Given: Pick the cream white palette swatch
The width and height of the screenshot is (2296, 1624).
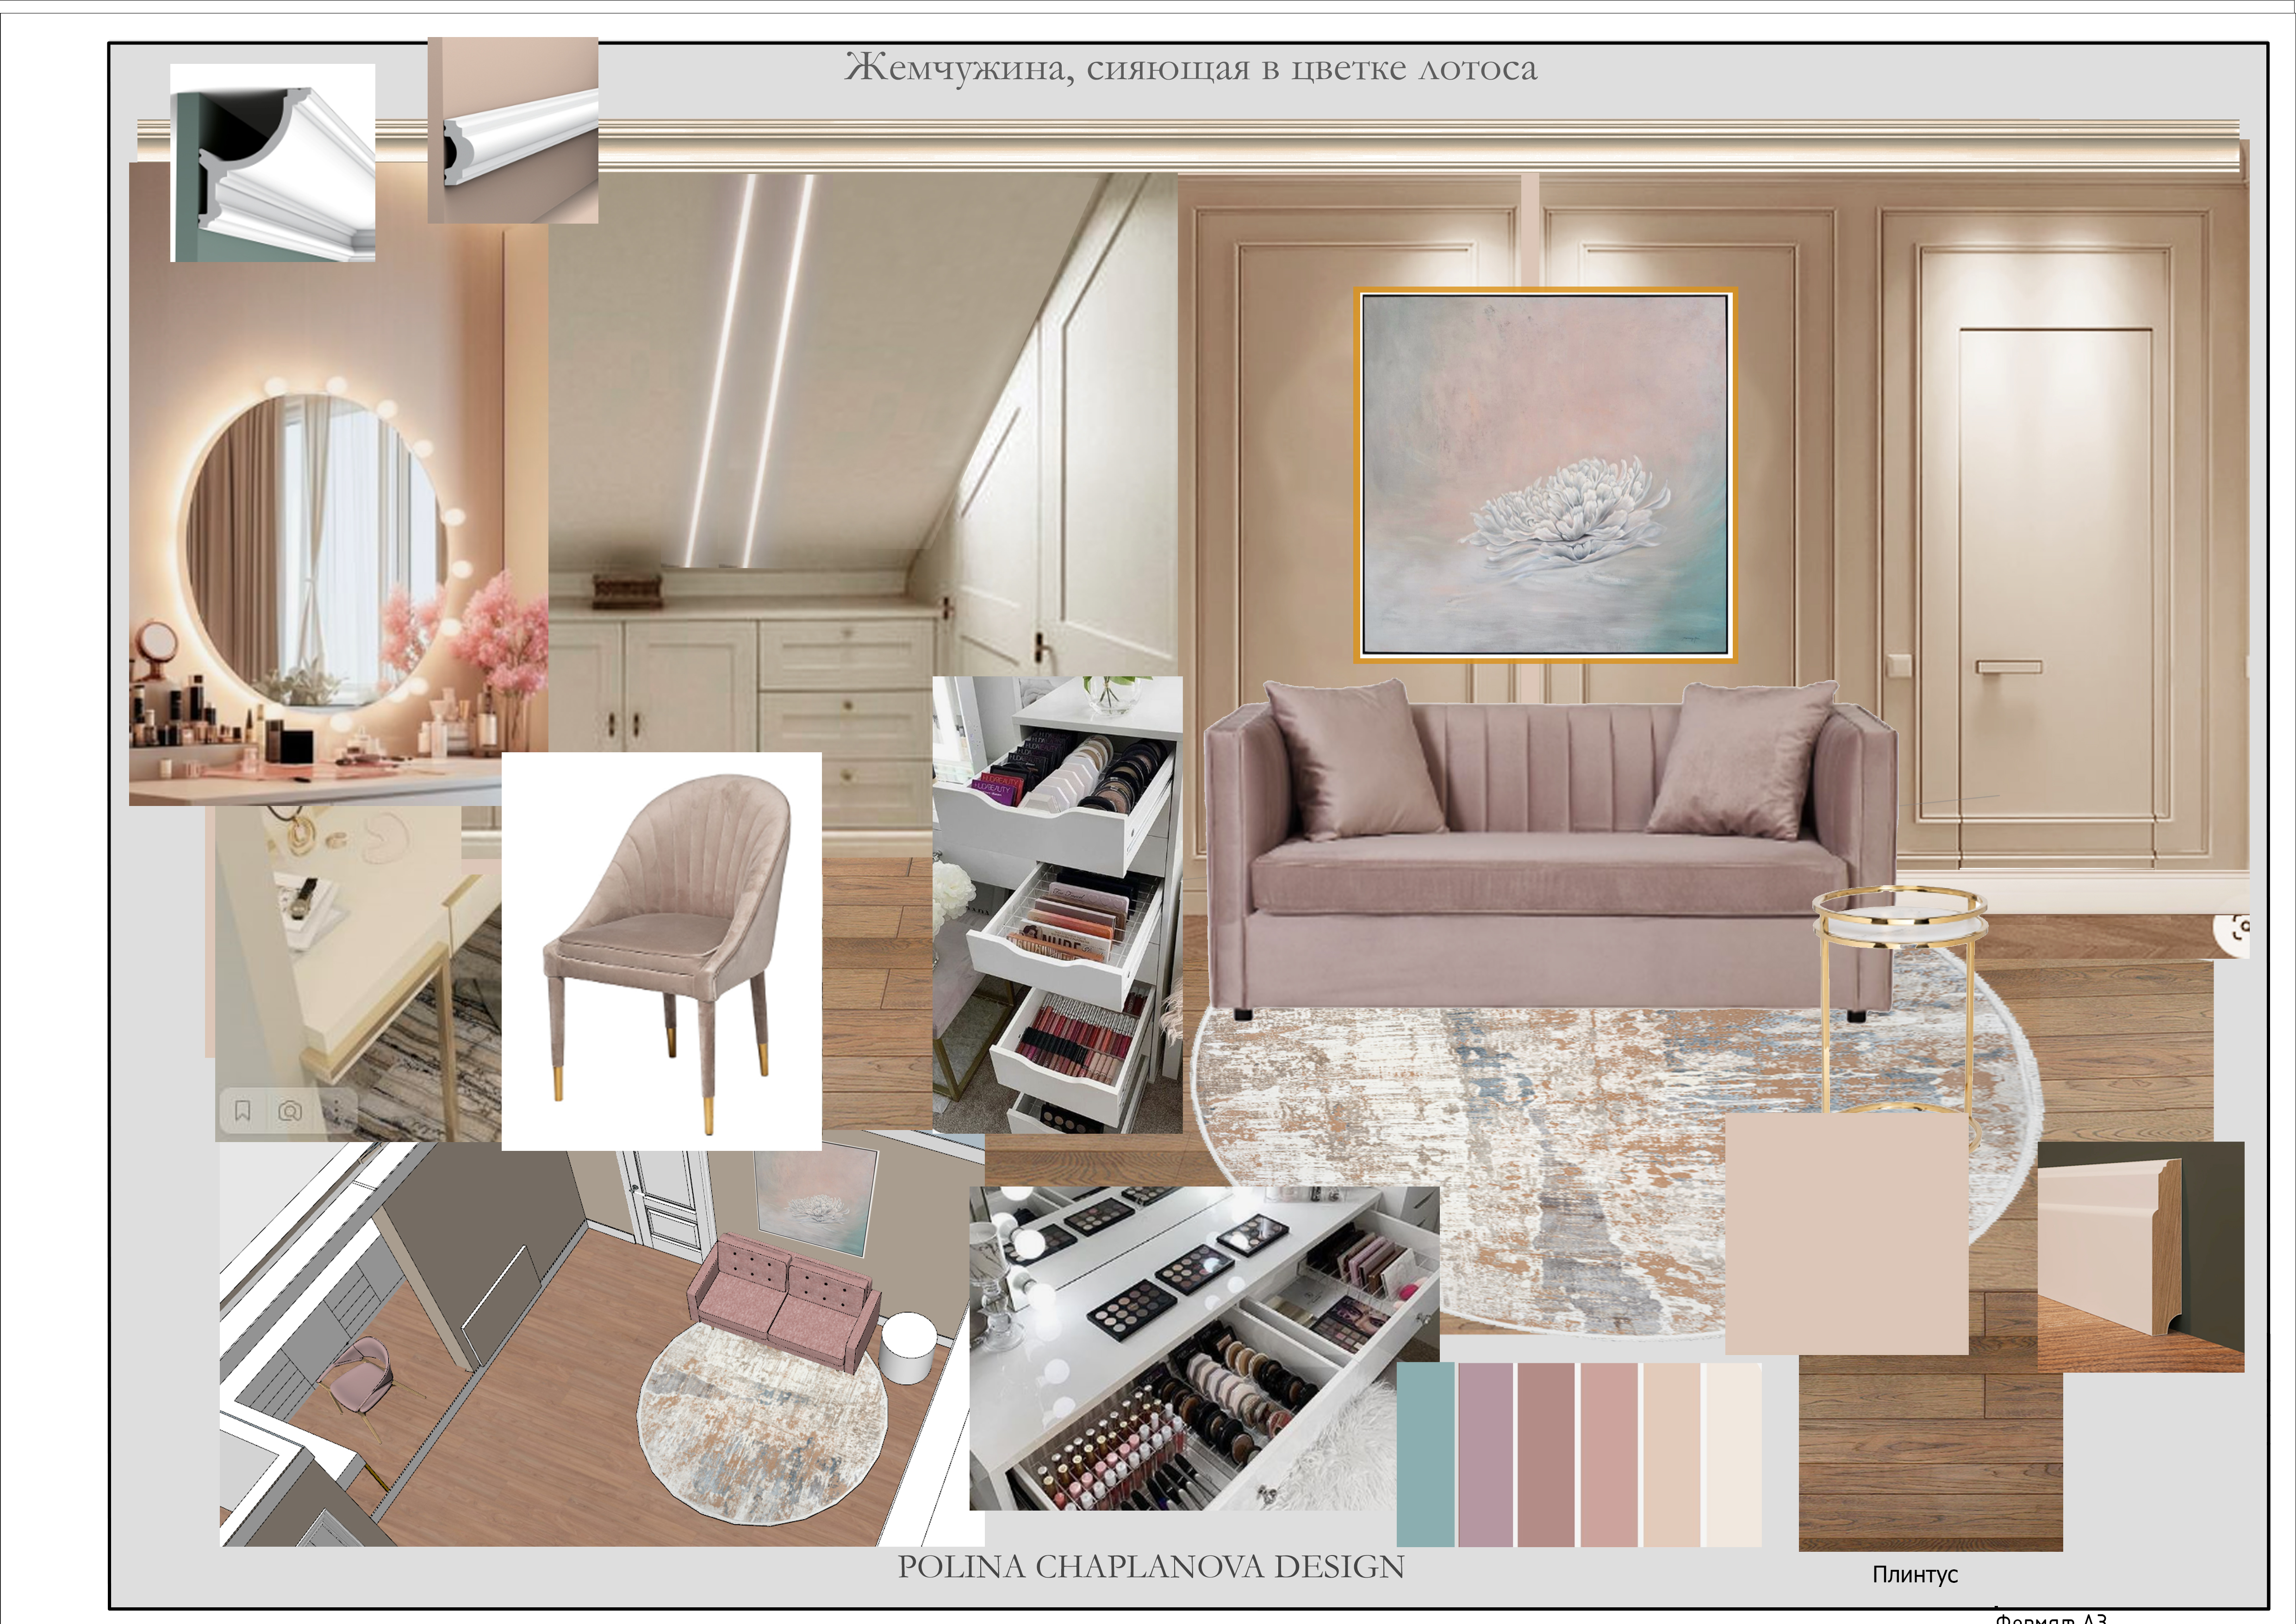Looking at the screenshot, I should (x=1733, y=1454).
